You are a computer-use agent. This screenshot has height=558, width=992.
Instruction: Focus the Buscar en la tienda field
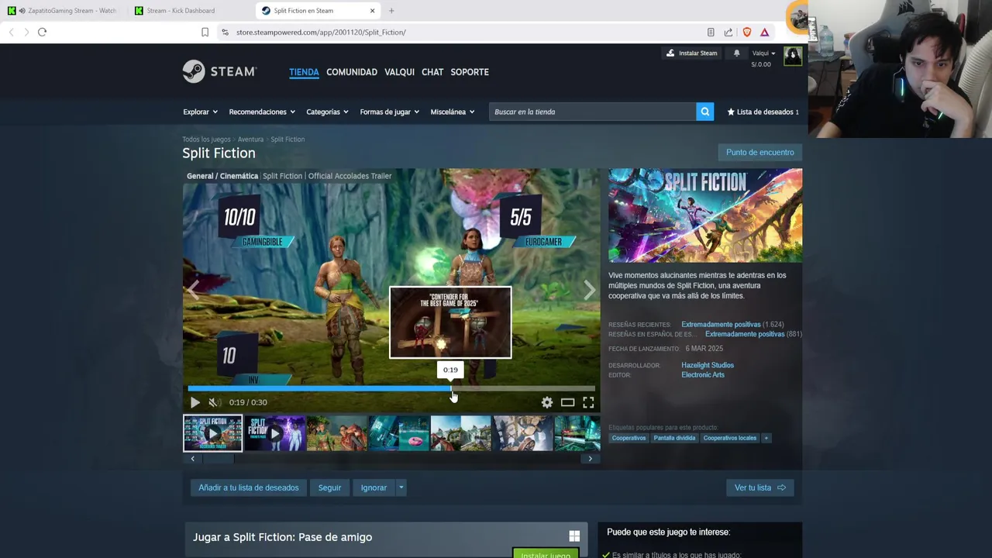click(593, 112)
